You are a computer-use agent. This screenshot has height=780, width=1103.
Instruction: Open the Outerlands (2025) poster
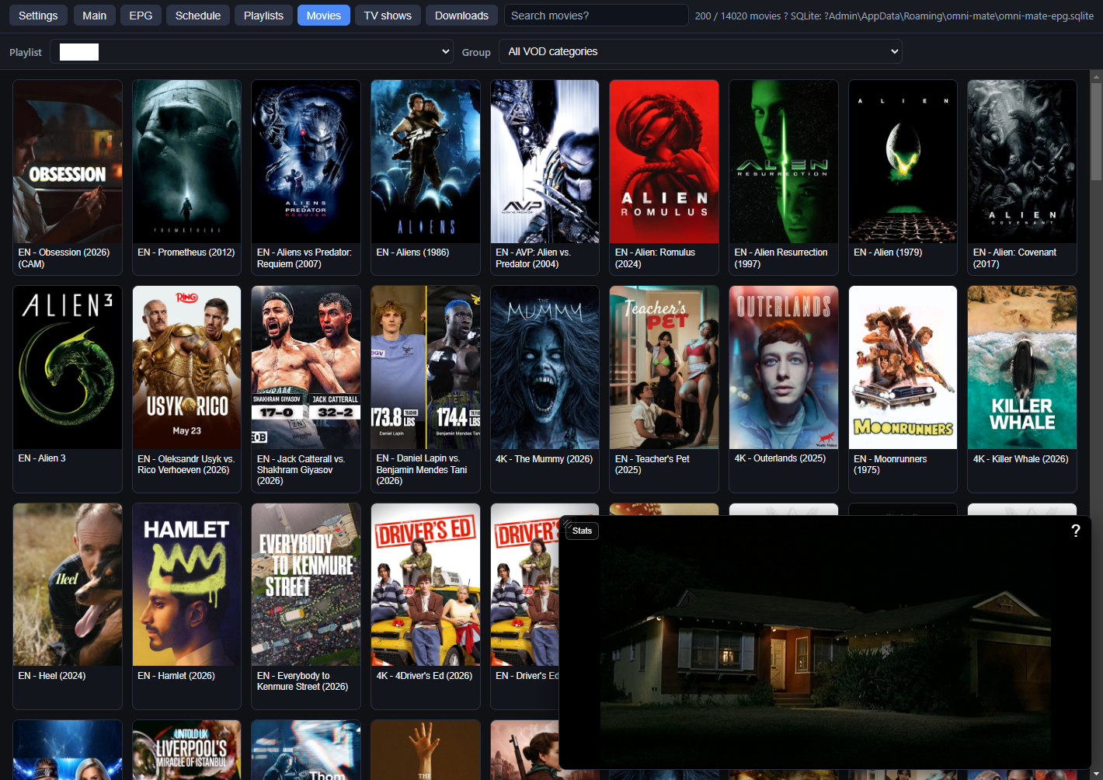coord(784,367)
